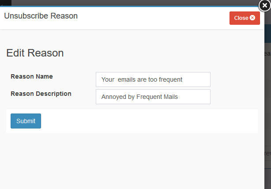This screenshot has width=271, height=189.
Task: Click the word "Annoyed" in the description field
Action: (x=113, y=97)
